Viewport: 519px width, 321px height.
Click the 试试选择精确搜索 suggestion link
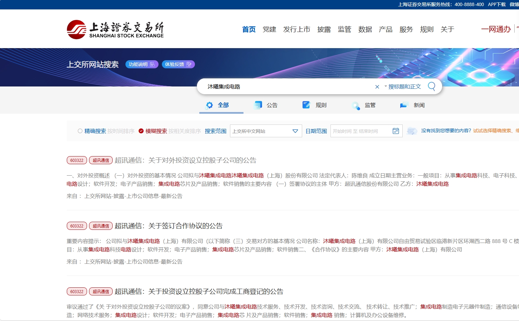[x=496, y=131]
